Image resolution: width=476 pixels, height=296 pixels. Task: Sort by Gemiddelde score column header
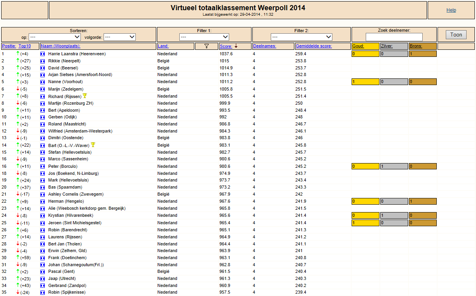click(314, 46)
